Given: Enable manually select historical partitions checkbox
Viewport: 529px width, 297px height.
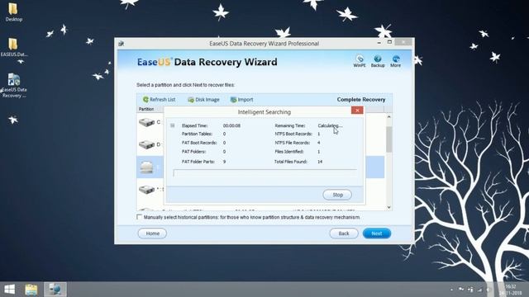Looking at the screenshot, I should 140,217.
